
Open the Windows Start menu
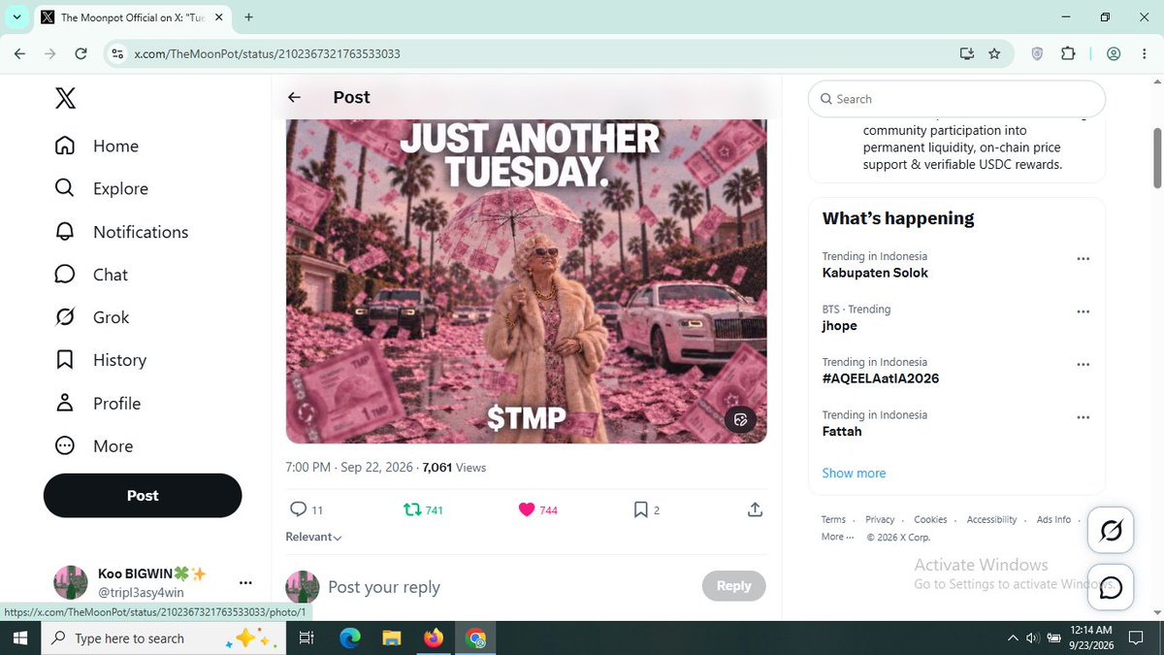(19, 638)
